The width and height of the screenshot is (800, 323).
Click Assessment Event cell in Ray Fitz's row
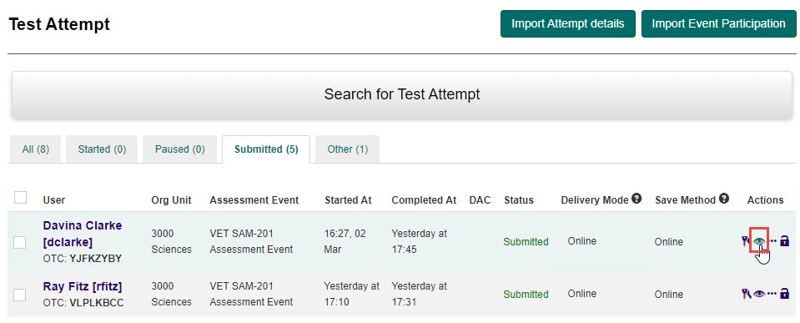coord(251,294)
